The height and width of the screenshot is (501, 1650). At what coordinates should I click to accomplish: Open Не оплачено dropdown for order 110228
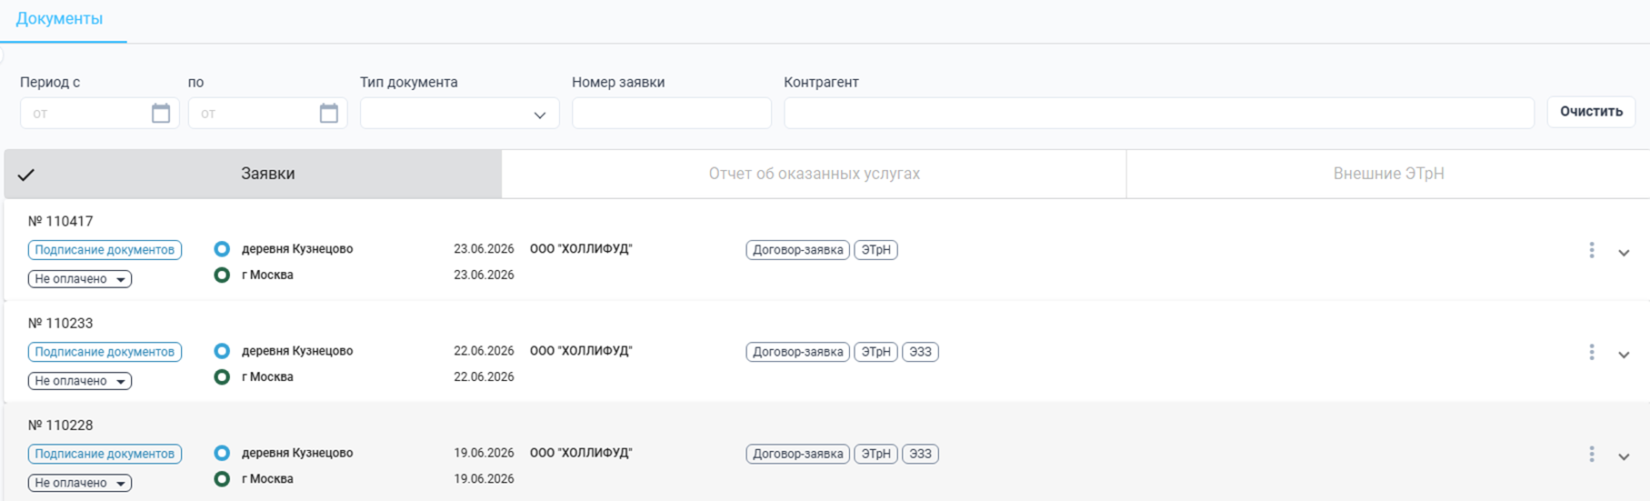[x=80, y=483]
